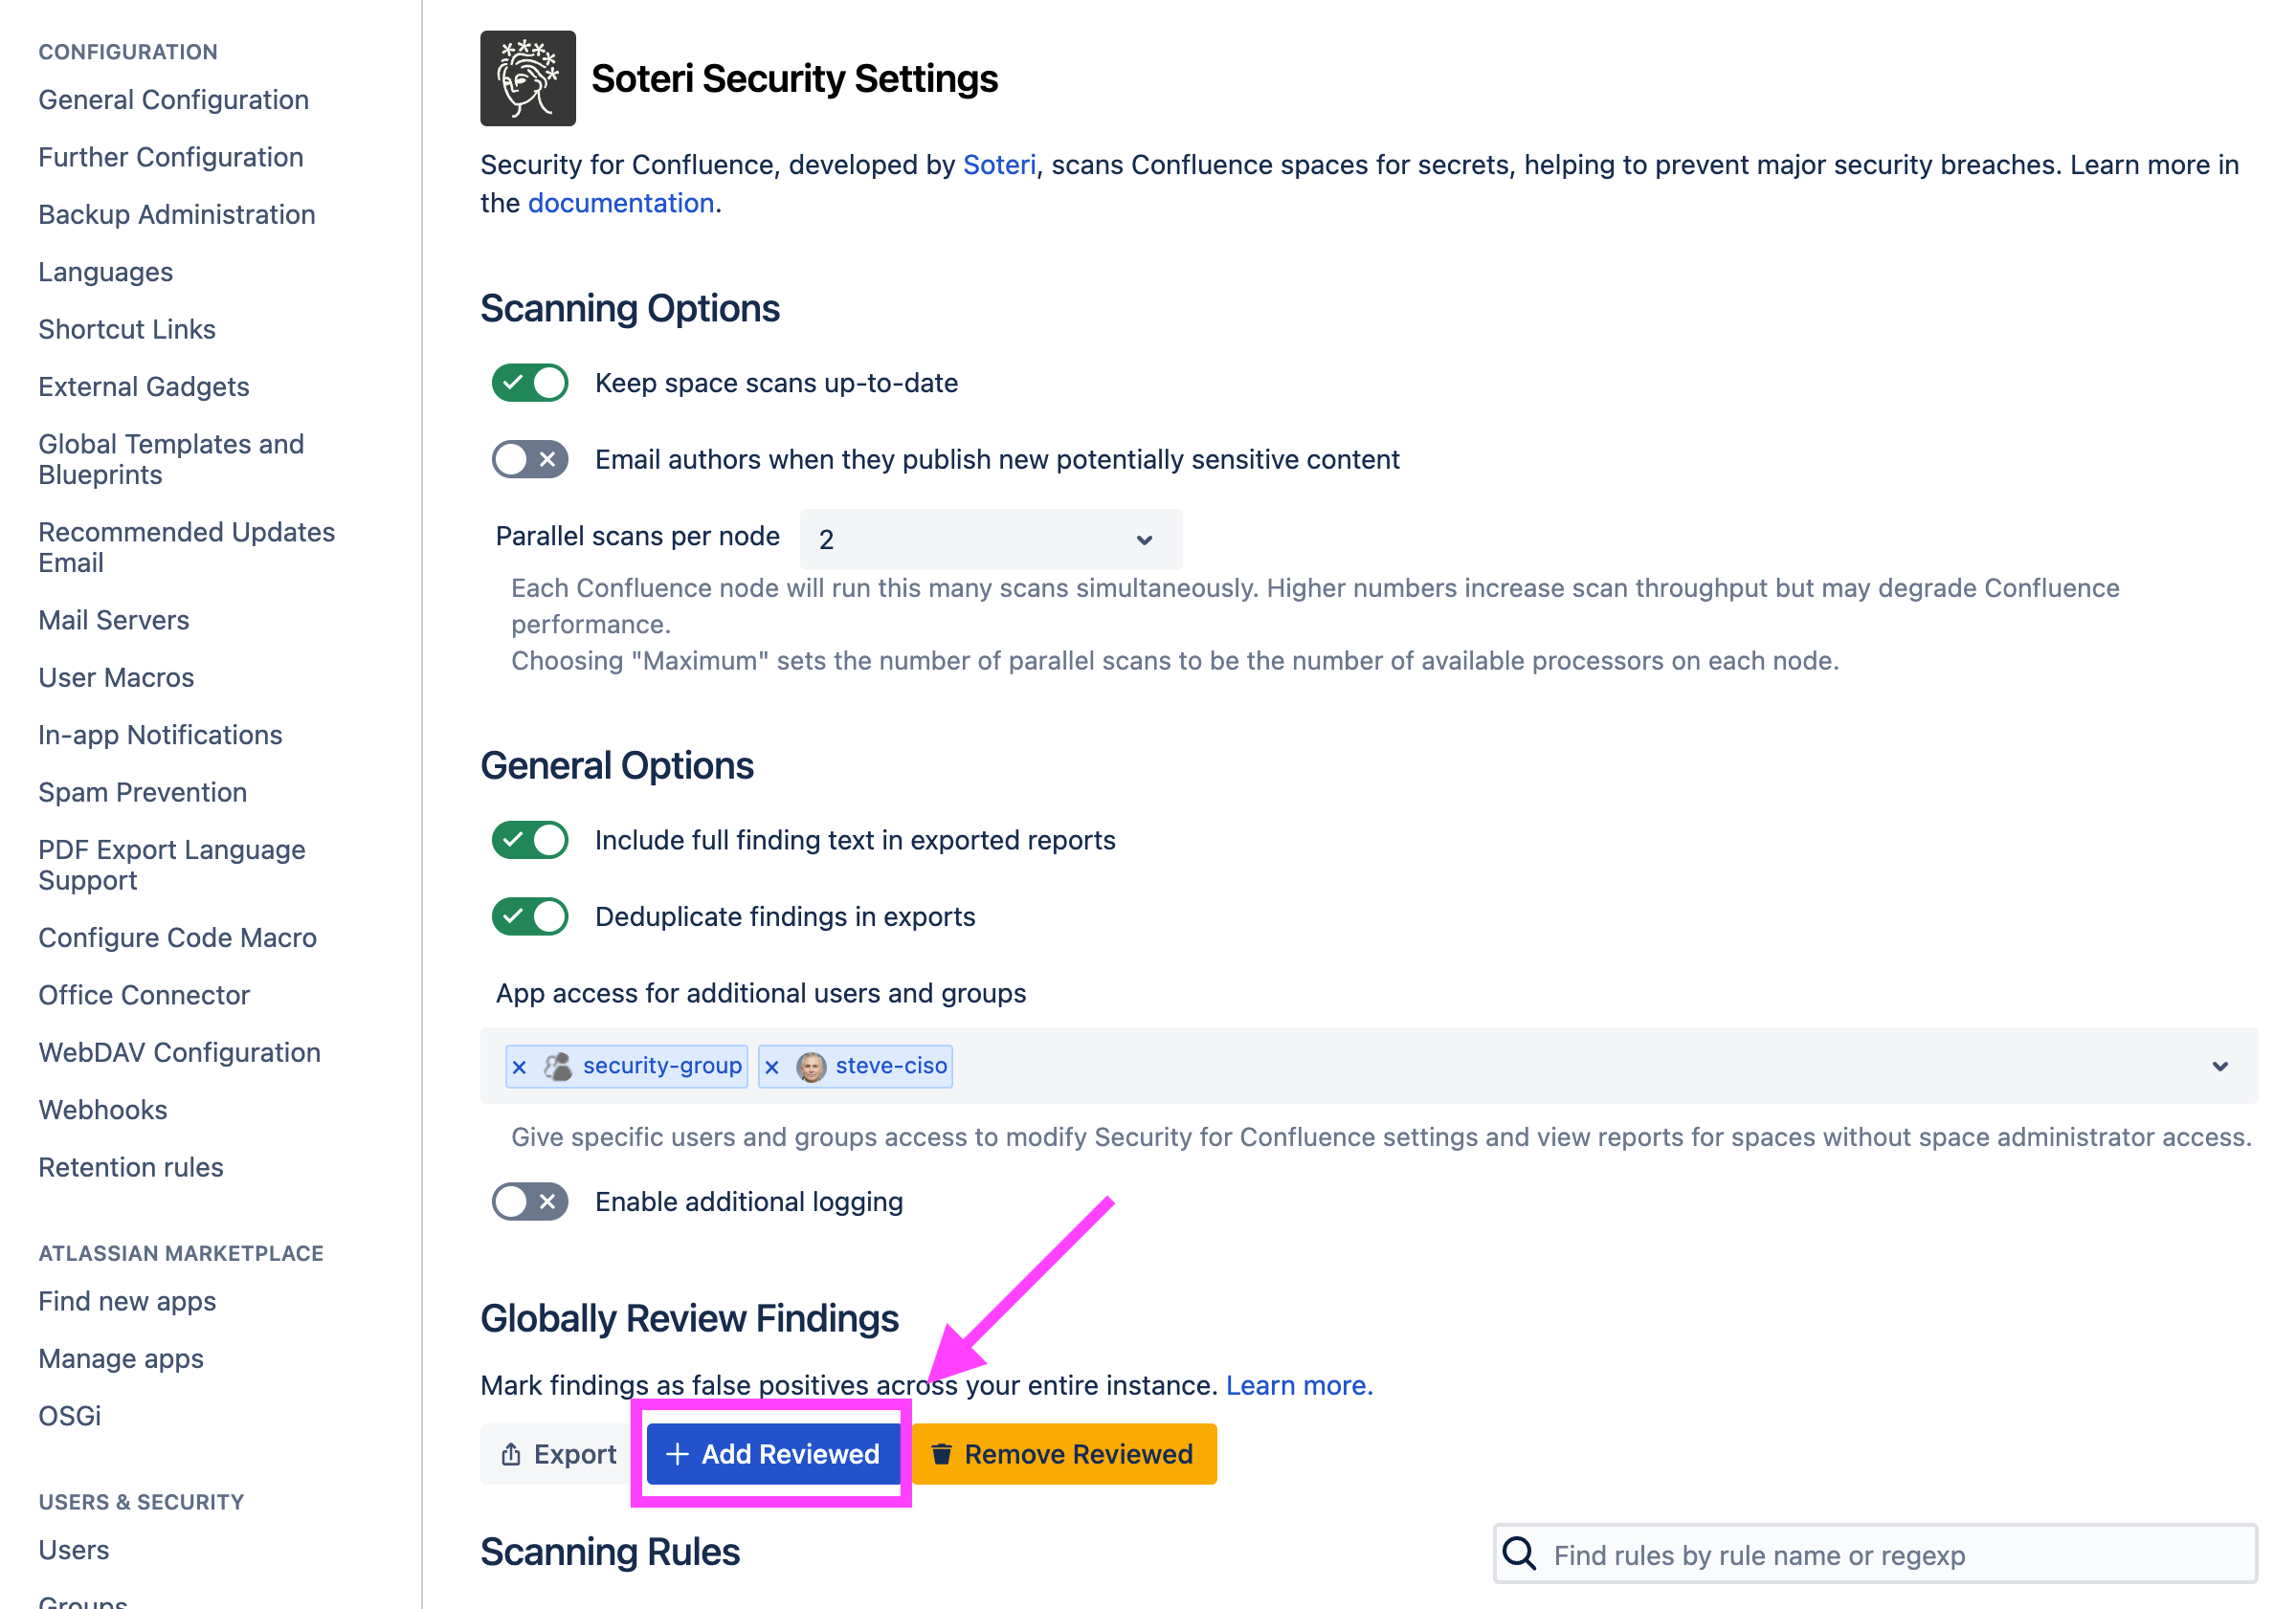Open Manage apps in the sidebar
Screen dimensions: 2296x1609
click(120, 1358)
